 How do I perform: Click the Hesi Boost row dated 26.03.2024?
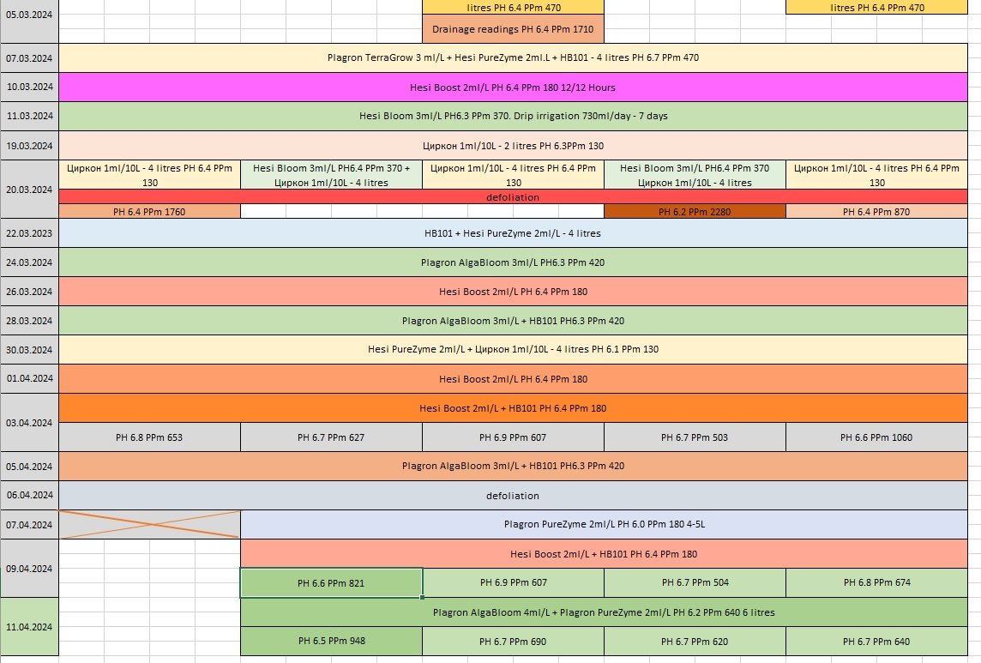click(513, 292)
